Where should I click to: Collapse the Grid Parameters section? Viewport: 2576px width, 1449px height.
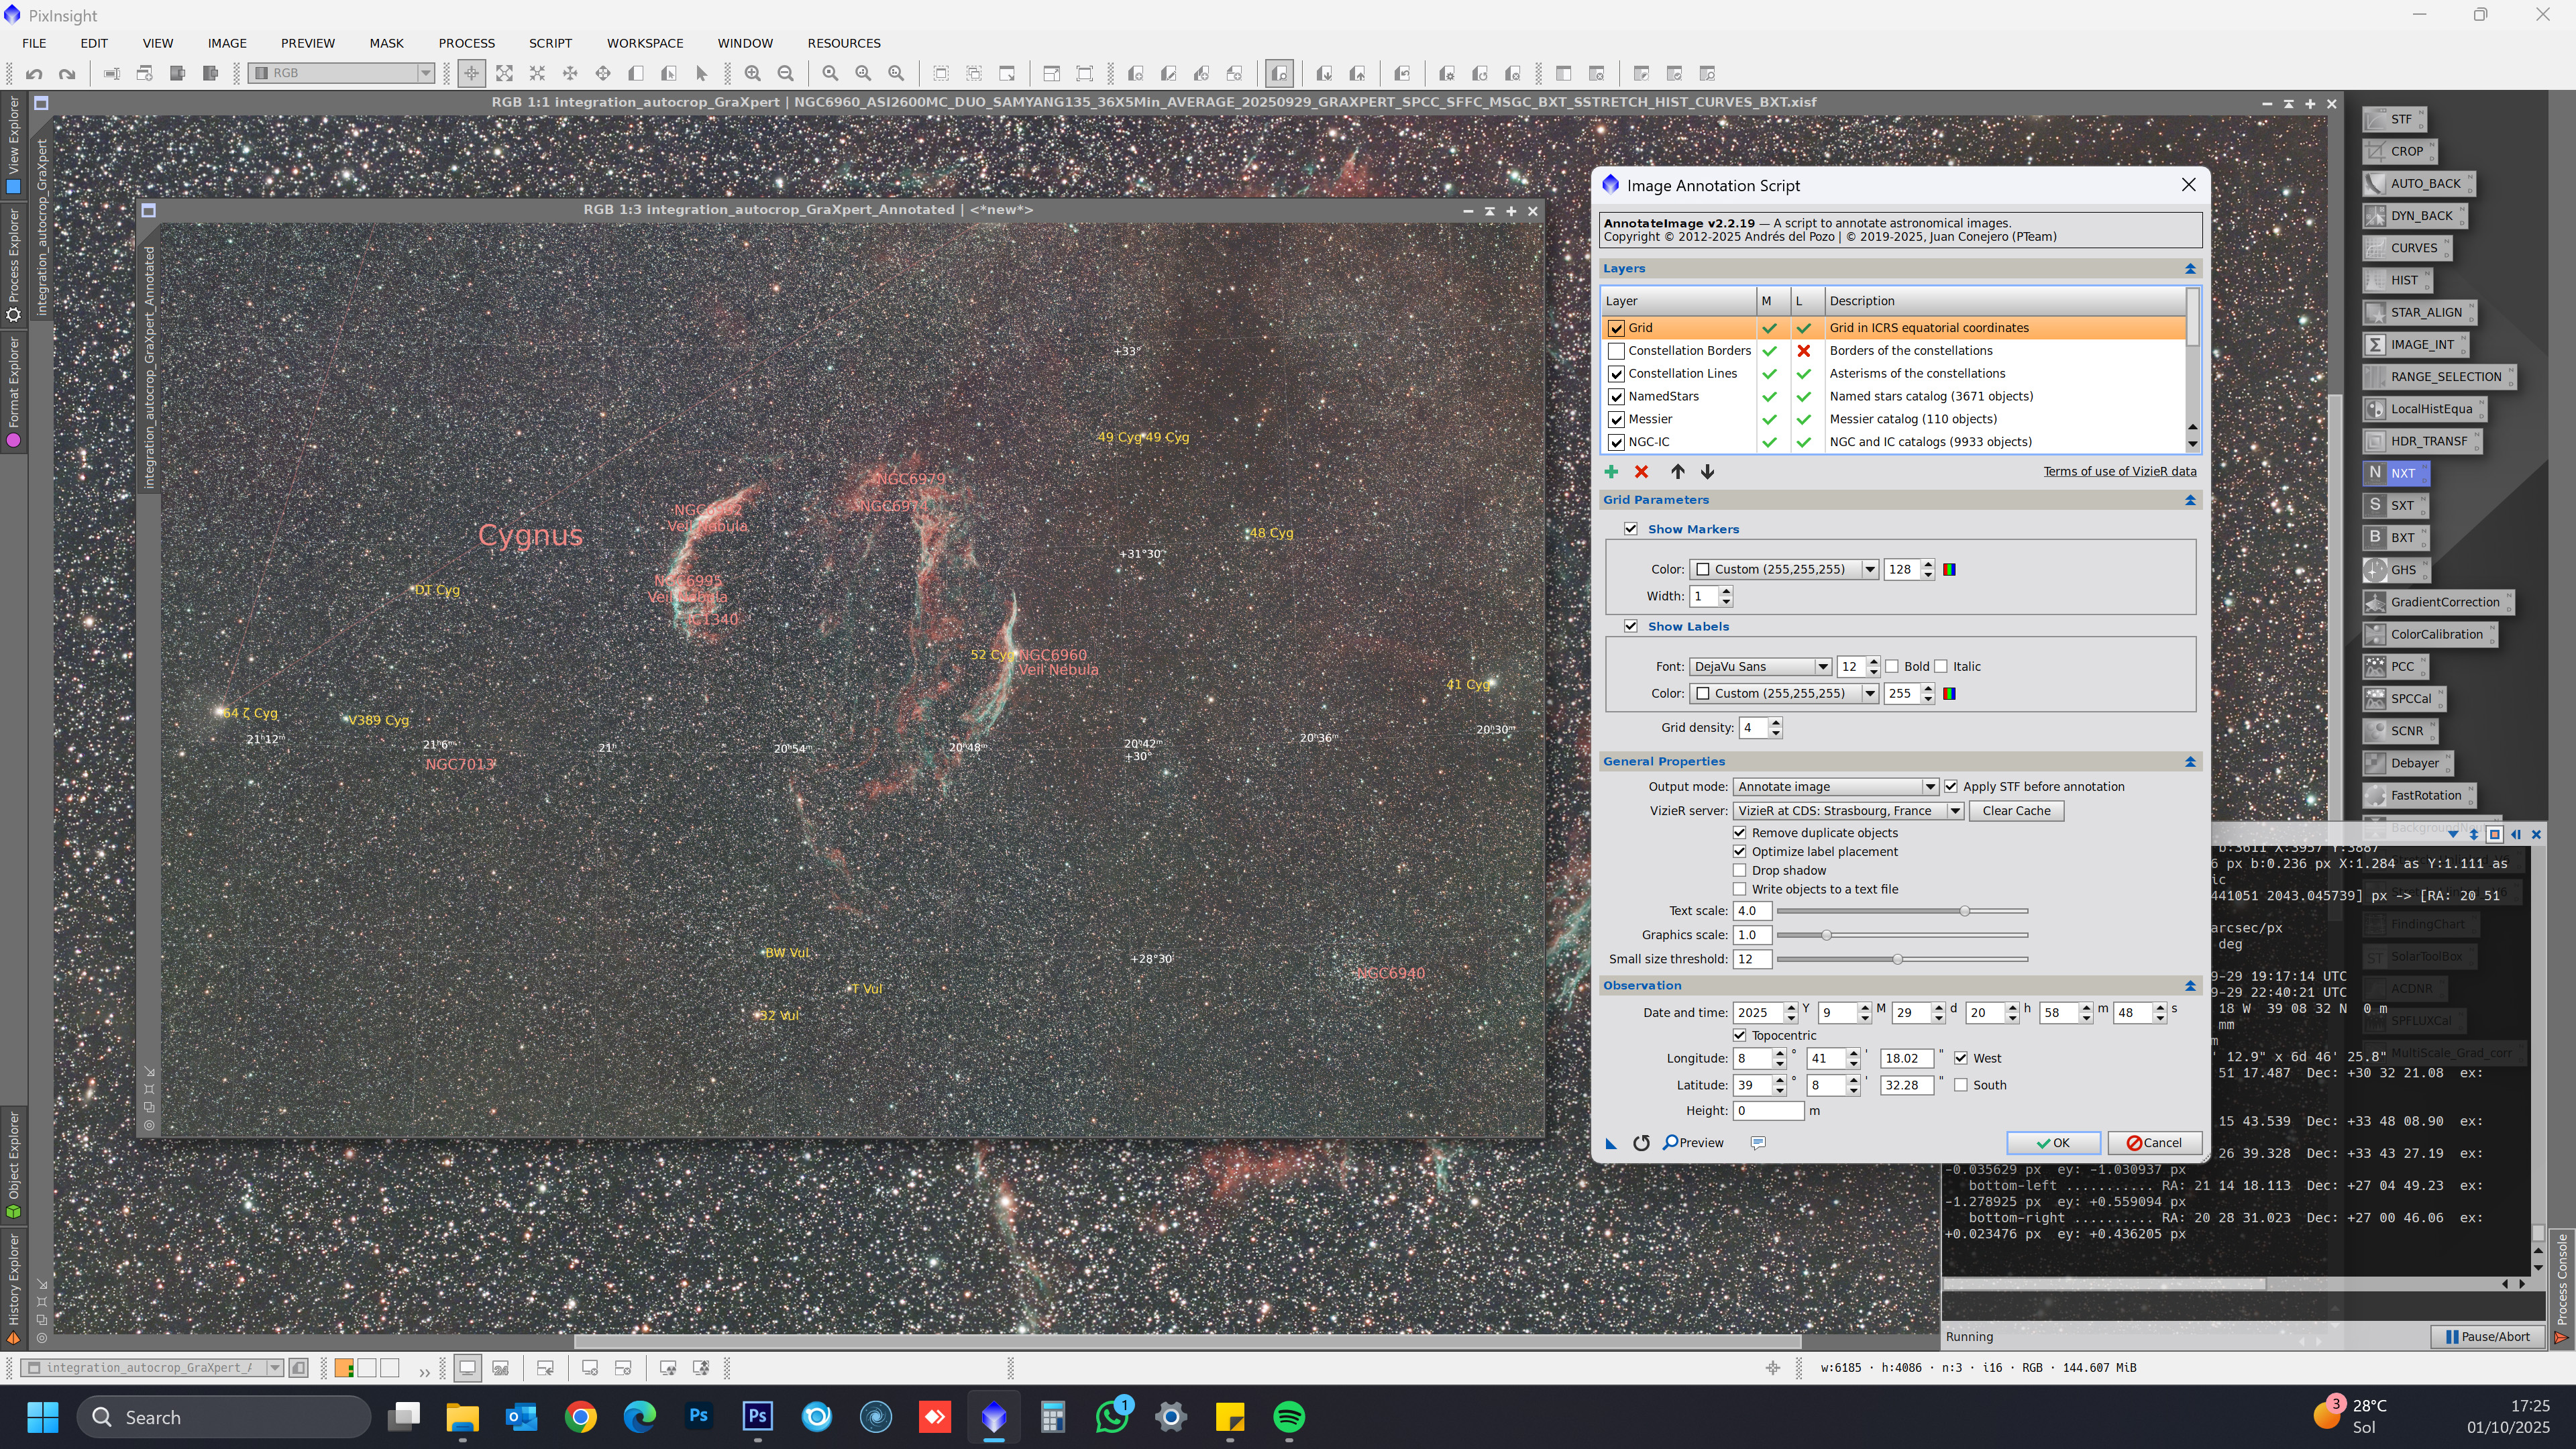[2190, 500]
